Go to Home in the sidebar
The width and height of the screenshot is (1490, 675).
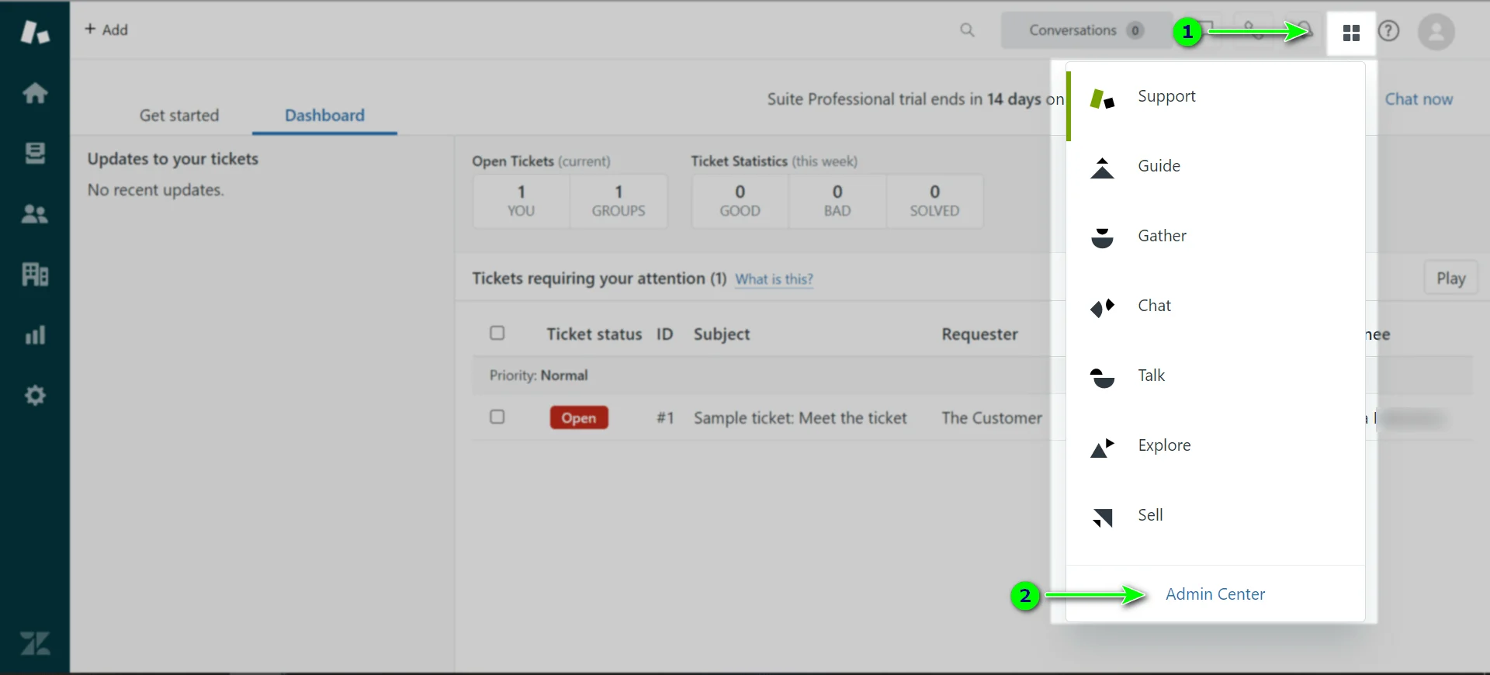pyautogui.click(x=35, y=93)
